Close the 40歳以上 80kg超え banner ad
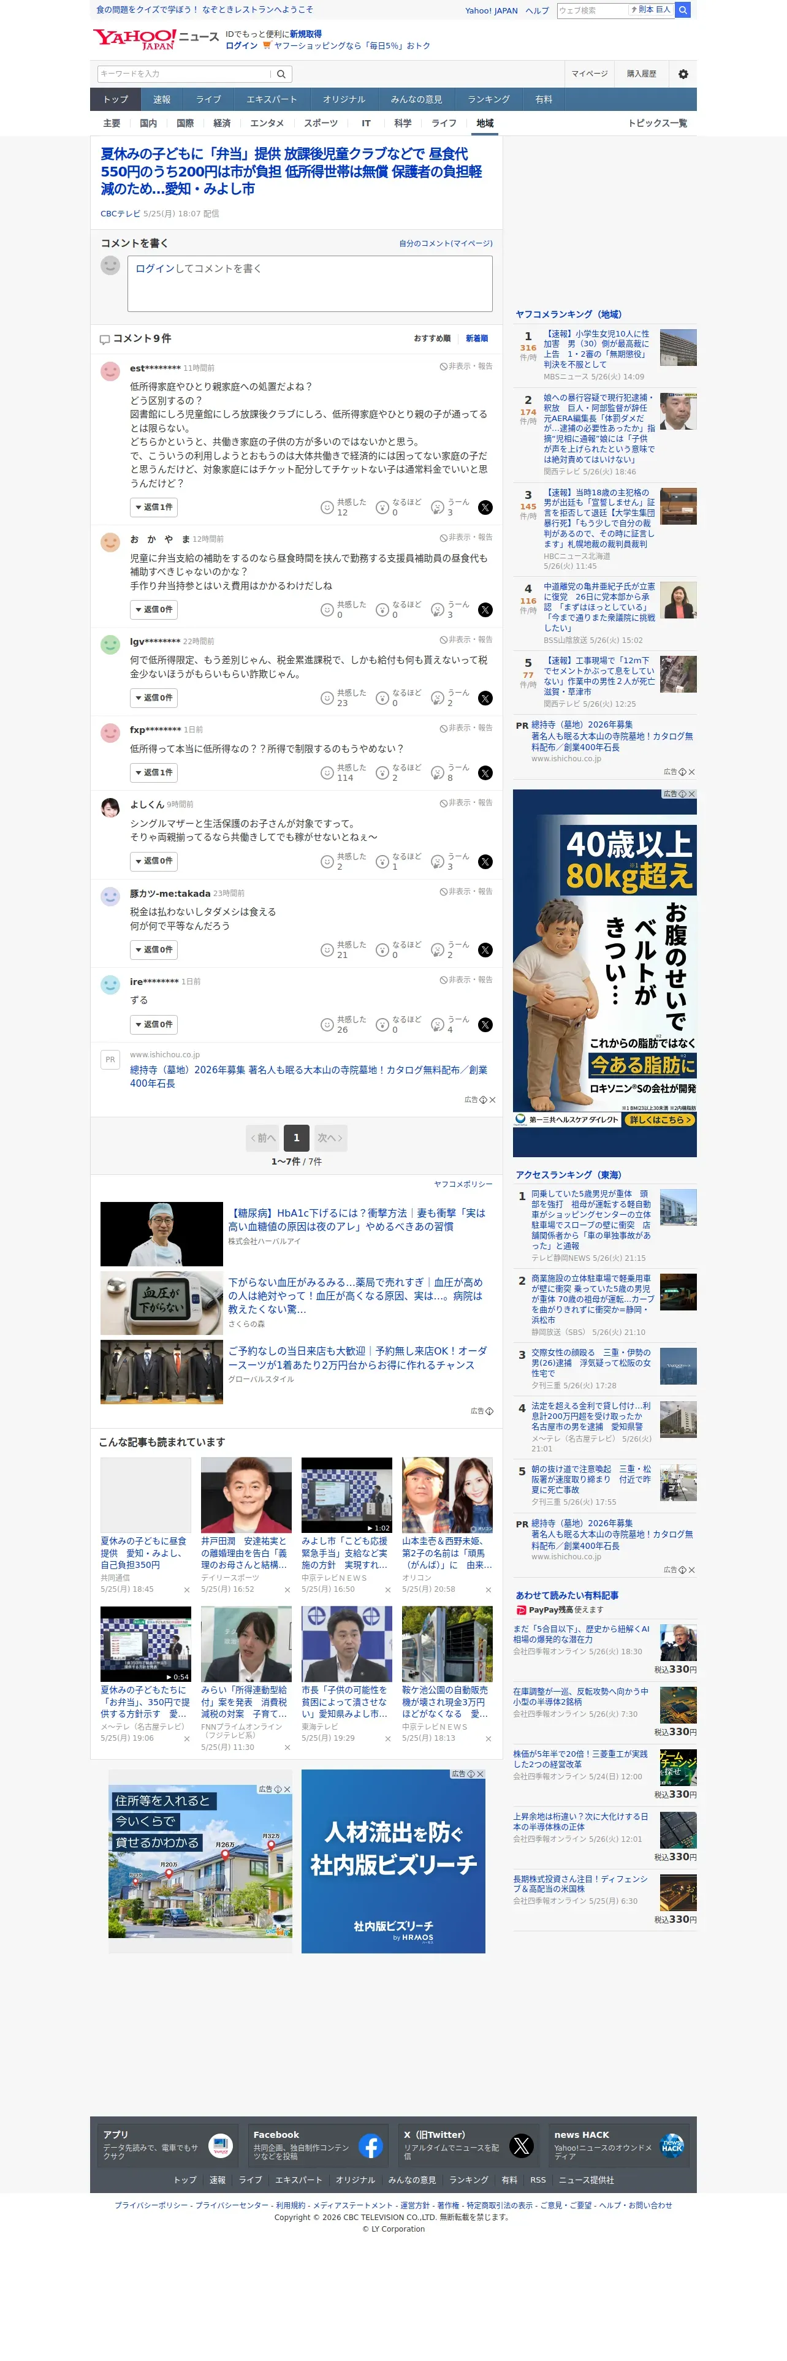Viewport: 787px width, 2361px height. 691,794
